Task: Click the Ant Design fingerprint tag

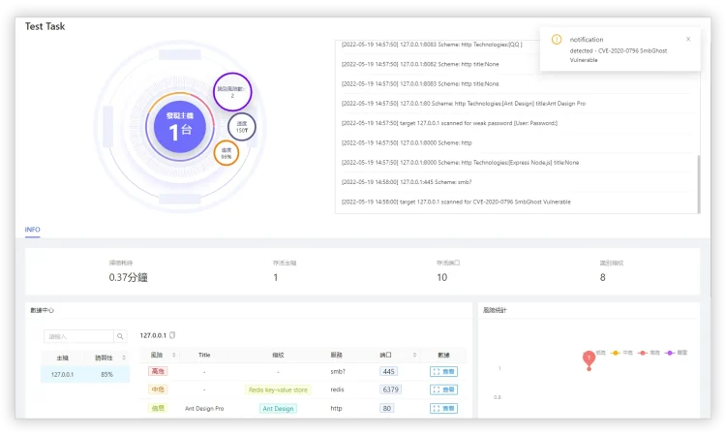Action: pos(278,408)
